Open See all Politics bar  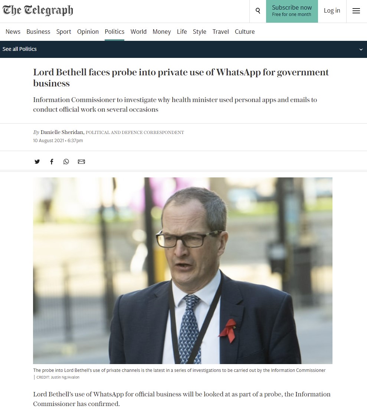pos(183,49)
